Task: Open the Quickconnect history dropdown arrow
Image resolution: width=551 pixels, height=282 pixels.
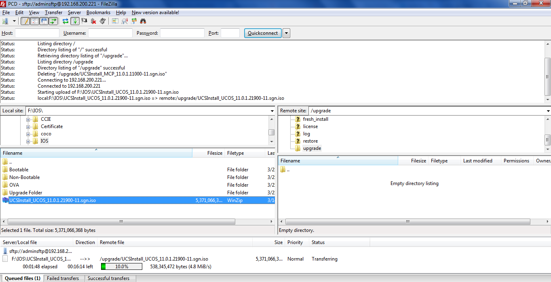Action: tap(286, 33)
